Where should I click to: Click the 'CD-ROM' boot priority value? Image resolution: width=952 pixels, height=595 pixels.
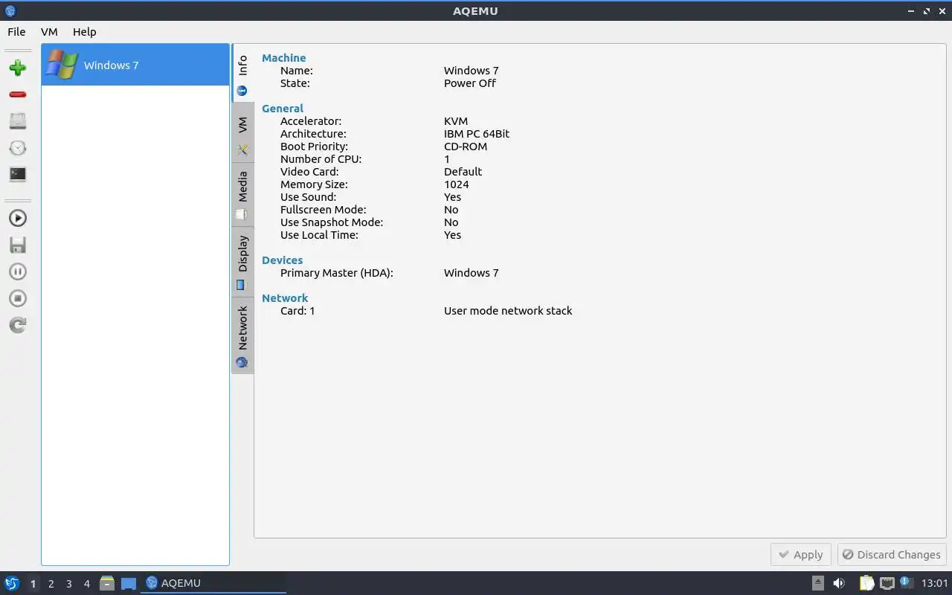[x=466, y=147]
